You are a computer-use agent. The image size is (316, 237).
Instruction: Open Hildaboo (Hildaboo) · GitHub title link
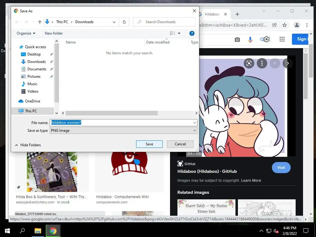pyautogui.click(x=207, y=171)
